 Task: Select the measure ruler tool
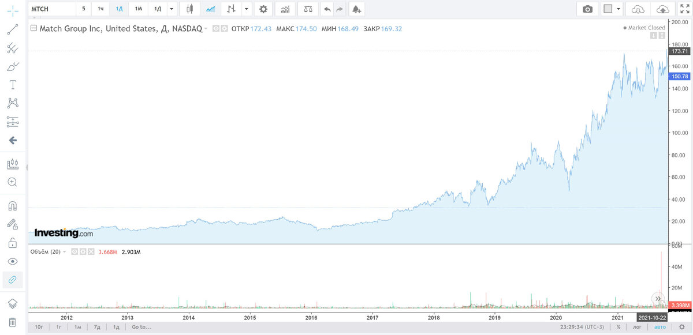13,164
